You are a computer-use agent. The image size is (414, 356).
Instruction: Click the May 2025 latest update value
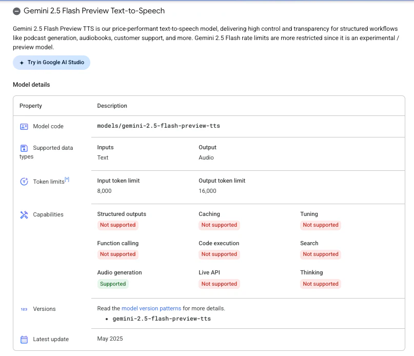(x=110, y=339)
